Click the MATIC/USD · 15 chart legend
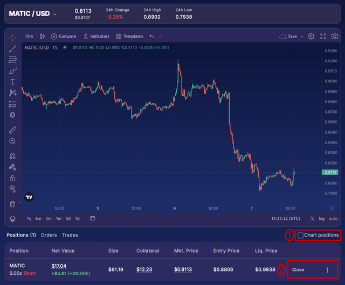This screenshot has width=345, height=285. (41, 47)
